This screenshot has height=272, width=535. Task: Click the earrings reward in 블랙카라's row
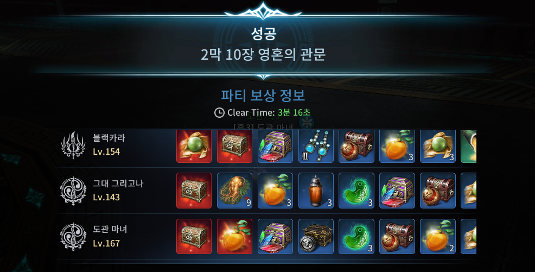click(316, 146)
